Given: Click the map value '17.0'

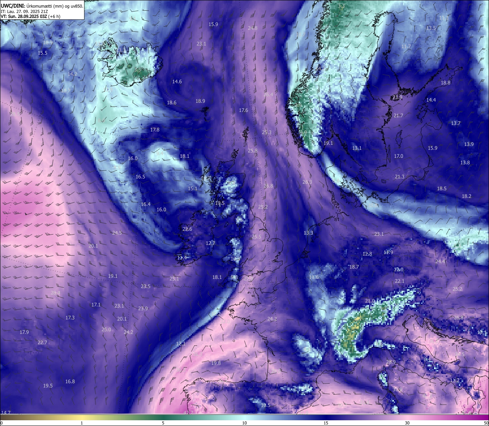Looking at the screenshot, I should click(398, 156).
